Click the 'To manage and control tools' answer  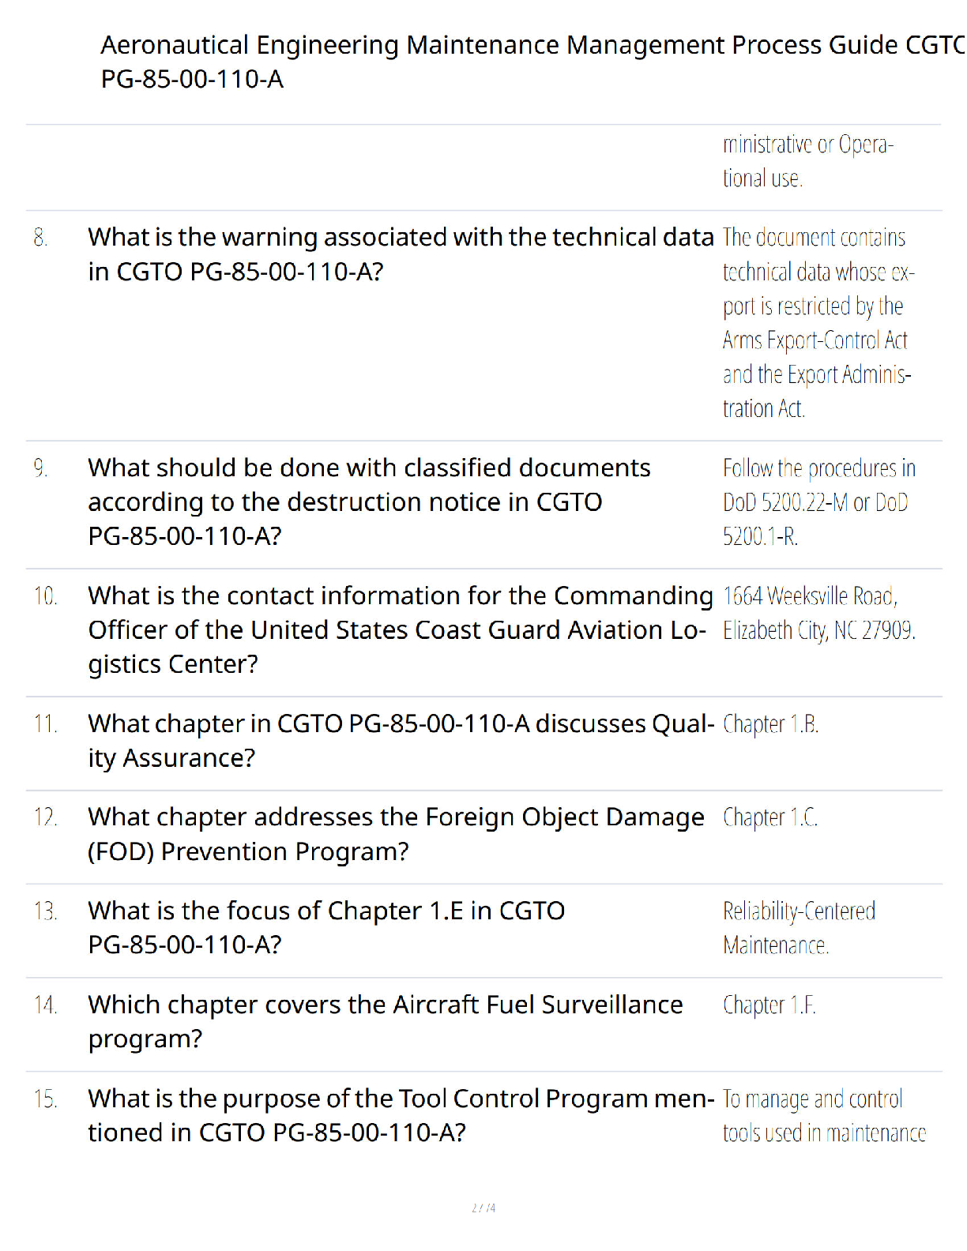(824, 1115)
